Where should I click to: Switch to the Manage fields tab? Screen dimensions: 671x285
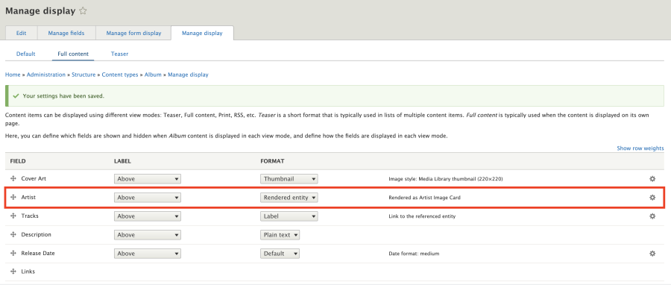click(x=66, y=33)
